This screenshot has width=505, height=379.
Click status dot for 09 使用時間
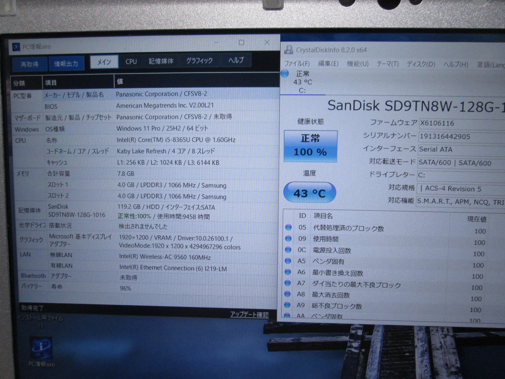coord(288,238)
